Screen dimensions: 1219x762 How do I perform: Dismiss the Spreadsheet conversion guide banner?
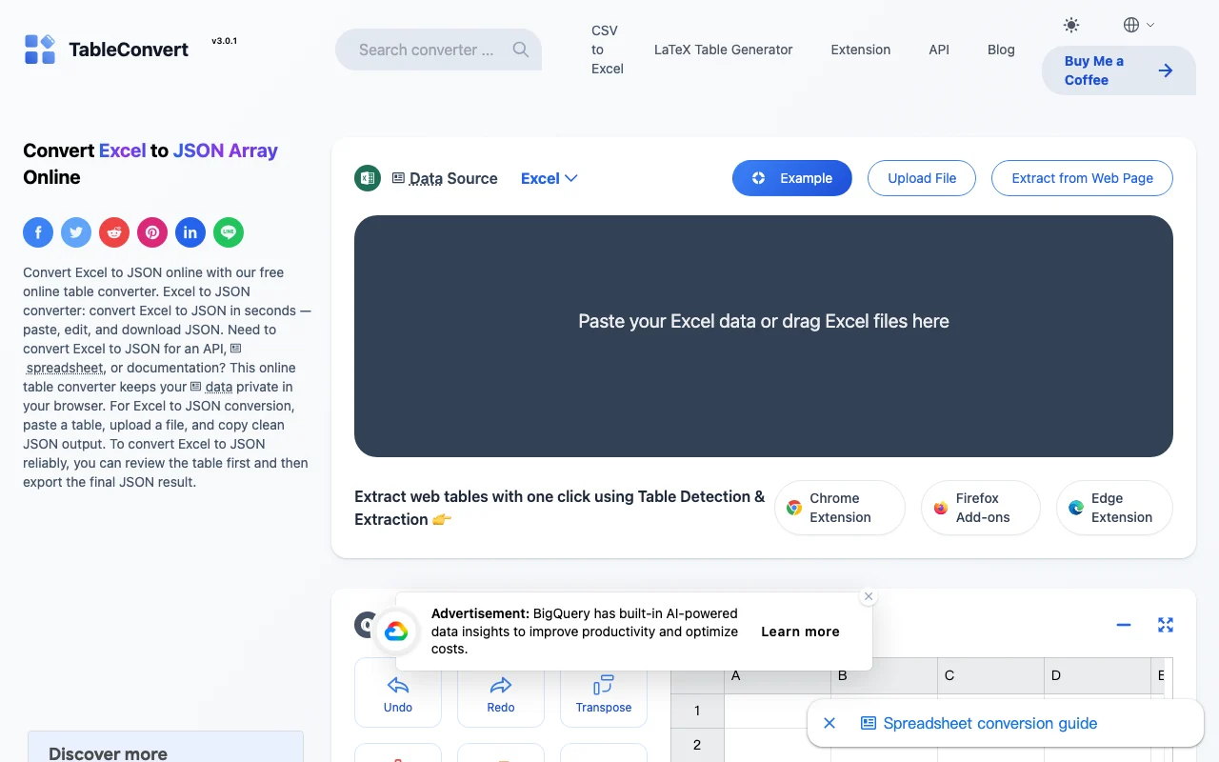point(829,723)
